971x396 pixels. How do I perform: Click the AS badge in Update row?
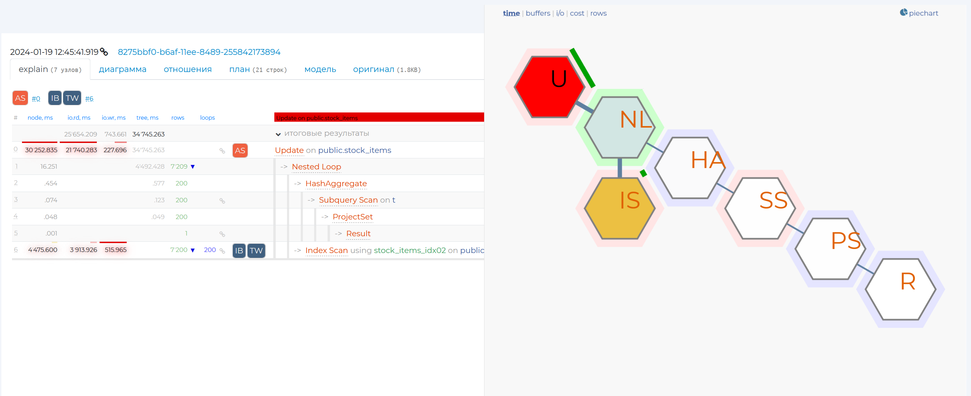coord(240,151)
